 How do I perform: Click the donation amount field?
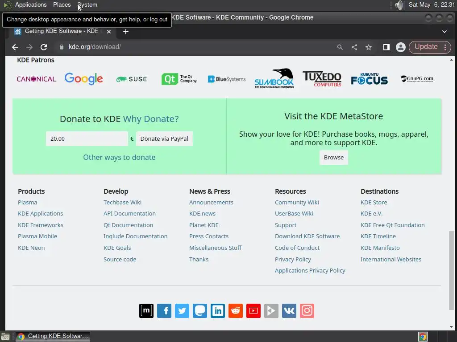point(87,139)
